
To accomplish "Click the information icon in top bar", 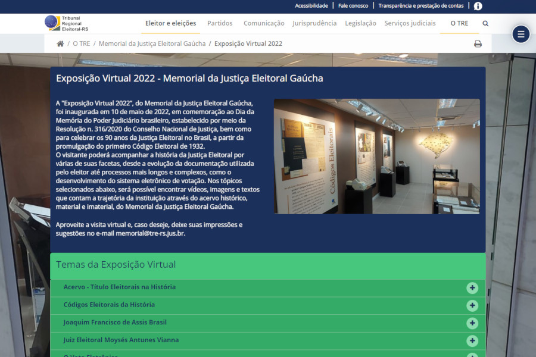I will pos(478,6).
